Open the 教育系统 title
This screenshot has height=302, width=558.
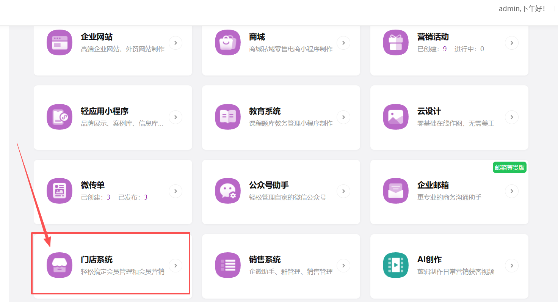[265, 111]
